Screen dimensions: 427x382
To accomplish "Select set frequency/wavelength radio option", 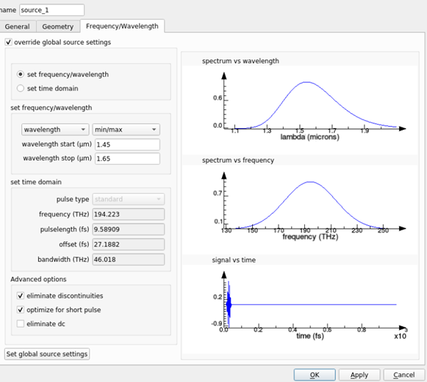I will click(21, 74).
